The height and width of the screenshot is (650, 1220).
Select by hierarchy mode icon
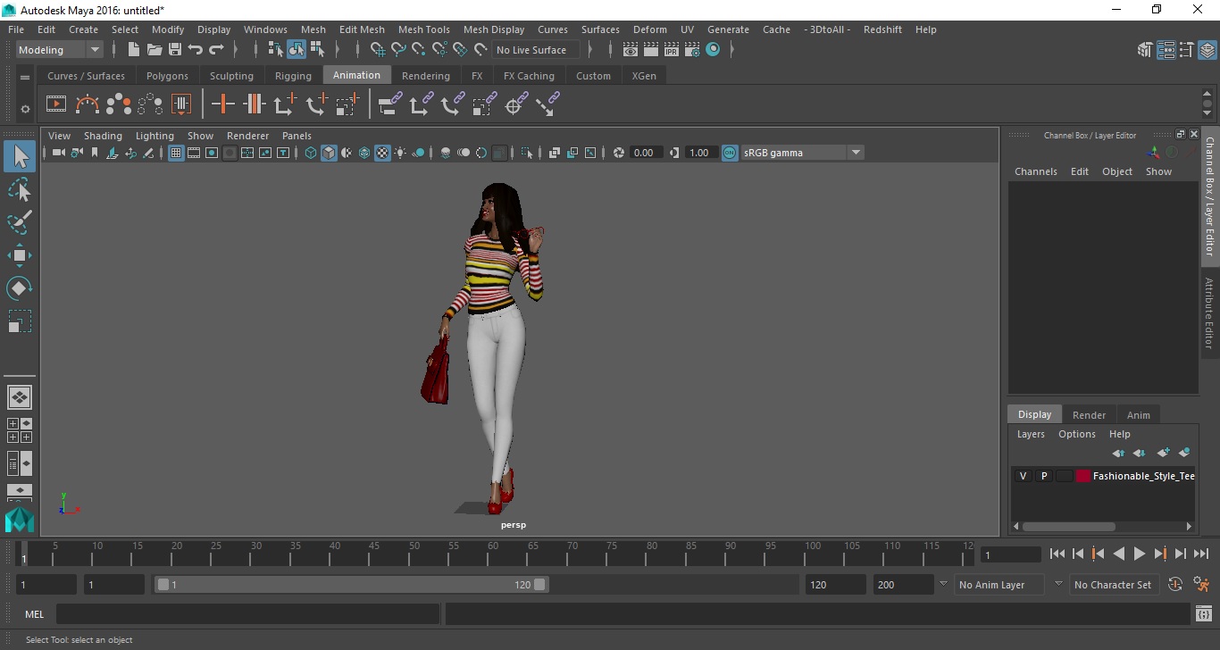276,50
